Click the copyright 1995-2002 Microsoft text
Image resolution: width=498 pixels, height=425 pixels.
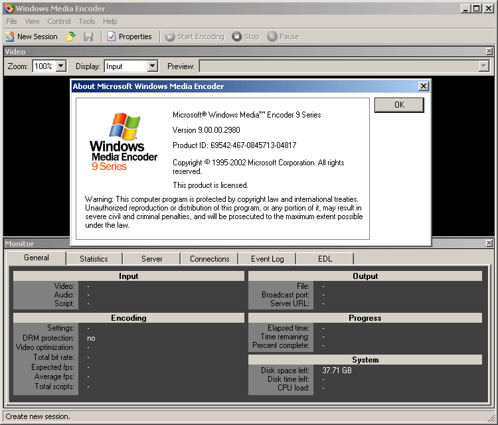tap(258, 167)
